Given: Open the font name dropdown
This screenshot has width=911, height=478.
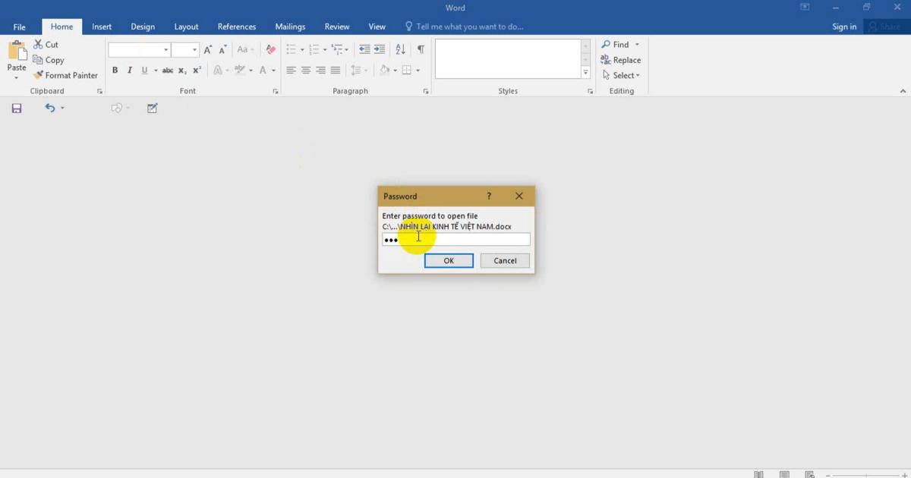Looking at the screenshot, I should point(166,50).
